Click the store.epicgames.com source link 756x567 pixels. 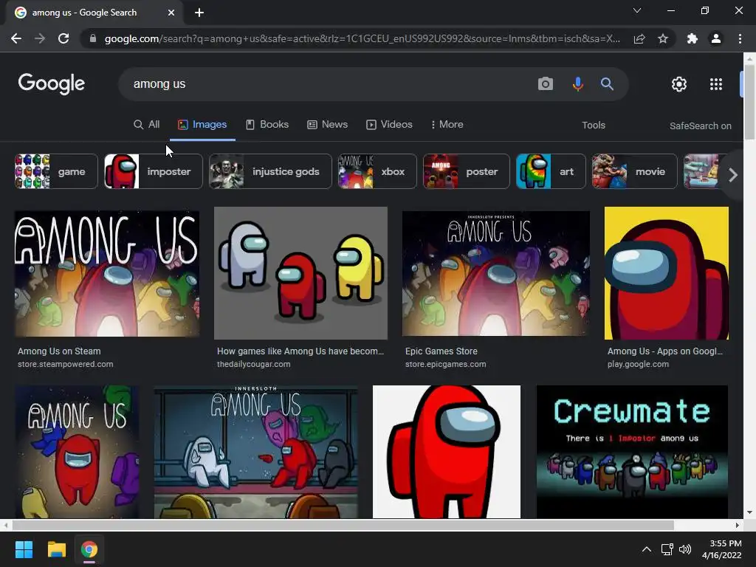tap(445, 365)
